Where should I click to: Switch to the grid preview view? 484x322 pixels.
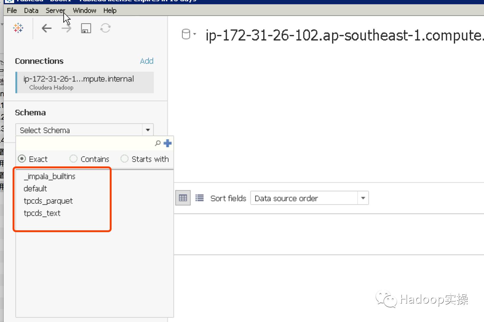click(183, 198)
